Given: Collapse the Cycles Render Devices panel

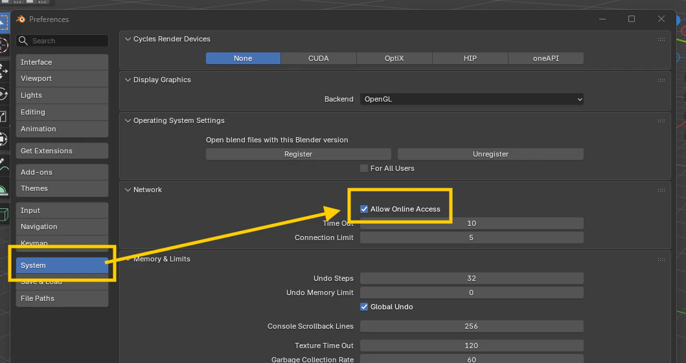Looking at the screenshot, I should 128,39.
